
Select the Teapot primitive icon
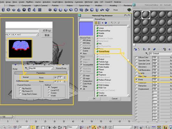coord(14,10)
